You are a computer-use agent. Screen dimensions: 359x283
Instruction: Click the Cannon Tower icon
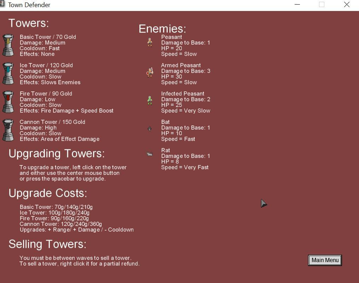[8, 130]
